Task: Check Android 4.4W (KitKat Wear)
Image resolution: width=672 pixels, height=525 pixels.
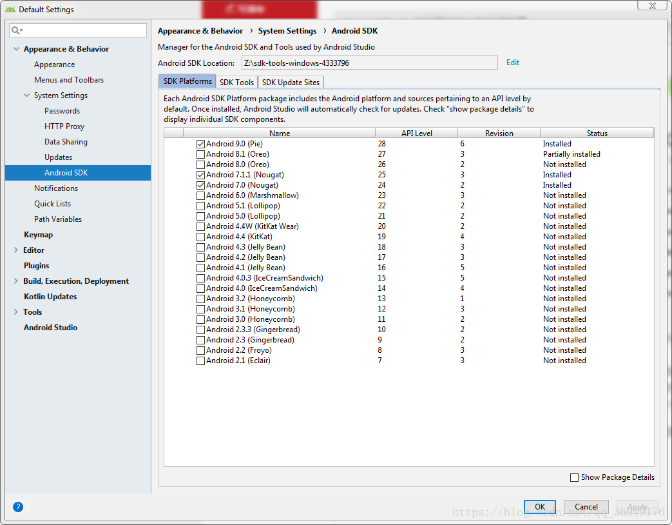Action: click(200, 226)
